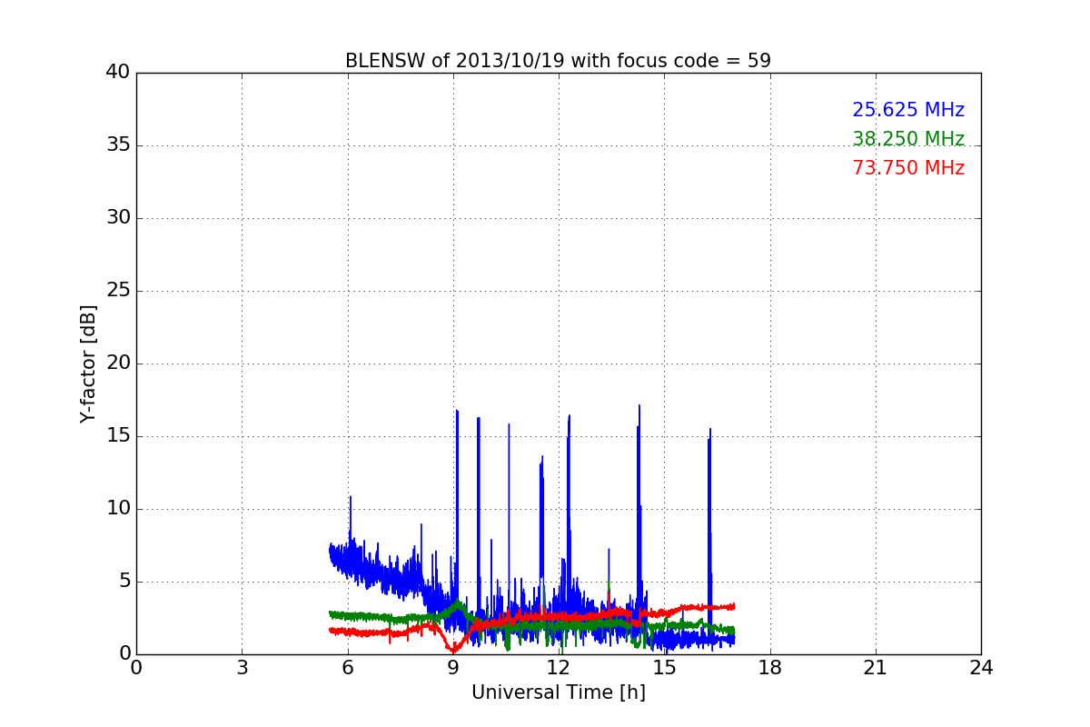Click the x-axis tick label 9
Screen dimensions: 1090x727
click(x=453, y=668)
